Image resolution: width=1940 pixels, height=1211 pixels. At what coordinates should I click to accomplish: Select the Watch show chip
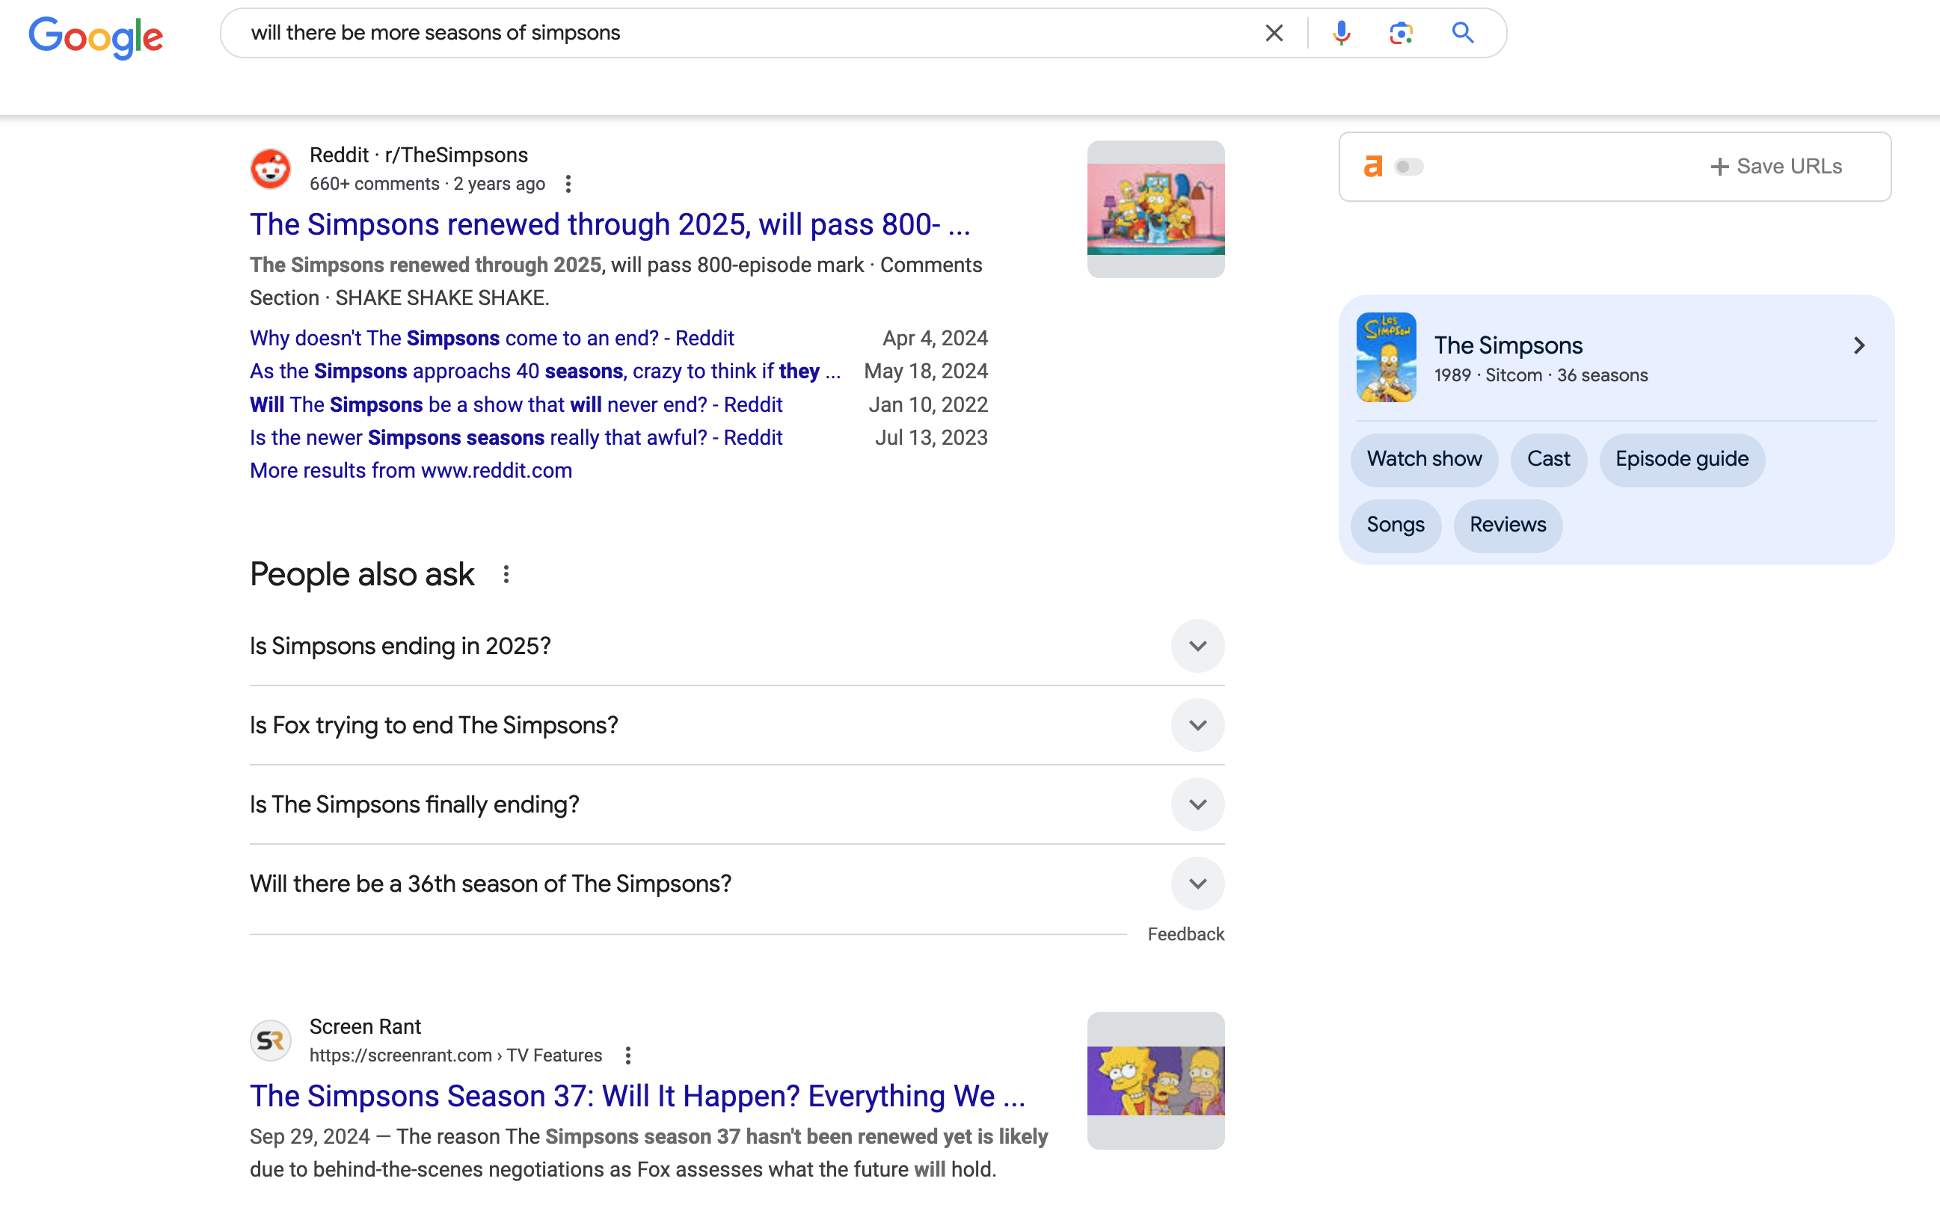tap(1424, 459)
